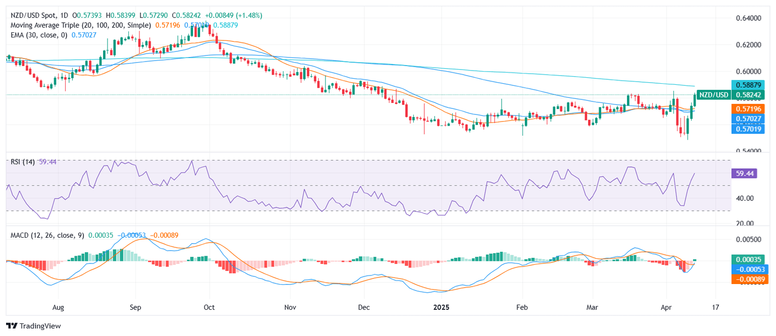Click the Aug label on time axis
The image size is (776, 336).
(58, 306)
